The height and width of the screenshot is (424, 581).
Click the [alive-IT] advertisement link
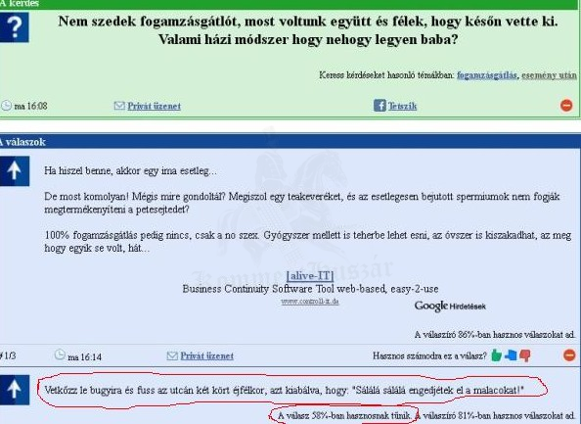310,275
